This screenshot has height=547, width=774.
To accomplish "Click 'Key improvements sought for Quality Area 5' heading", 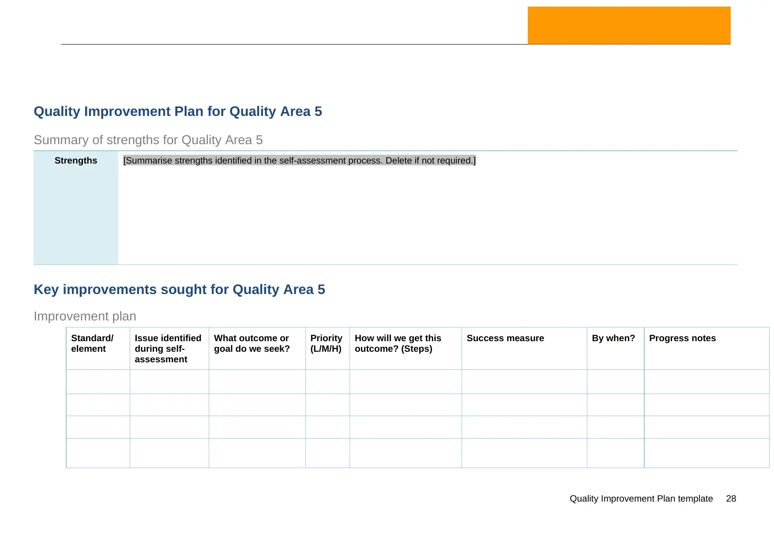I will [x=179, y=290].
